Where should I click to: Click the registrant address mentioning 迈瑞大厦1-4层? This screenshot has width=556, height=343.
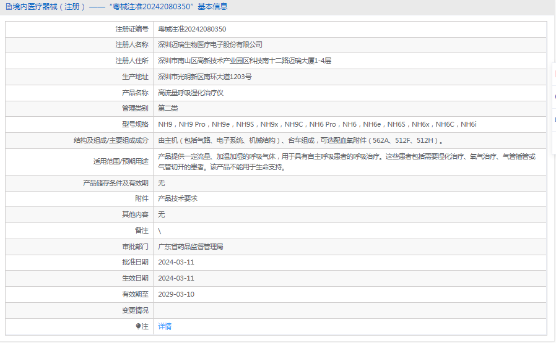pos(245,61)
